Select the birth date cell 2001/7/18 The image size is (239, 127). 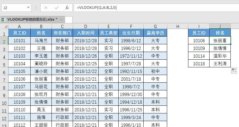click(x=131, y=79)
